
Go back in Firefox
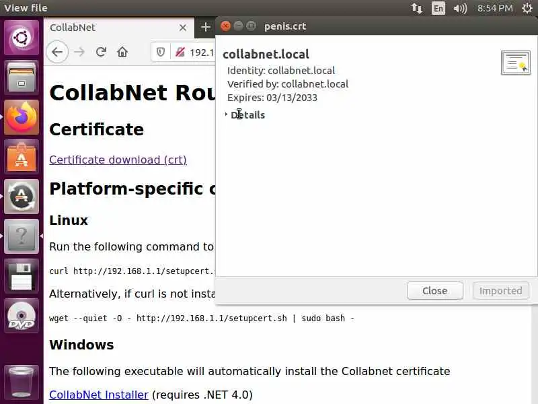(57, 52)
